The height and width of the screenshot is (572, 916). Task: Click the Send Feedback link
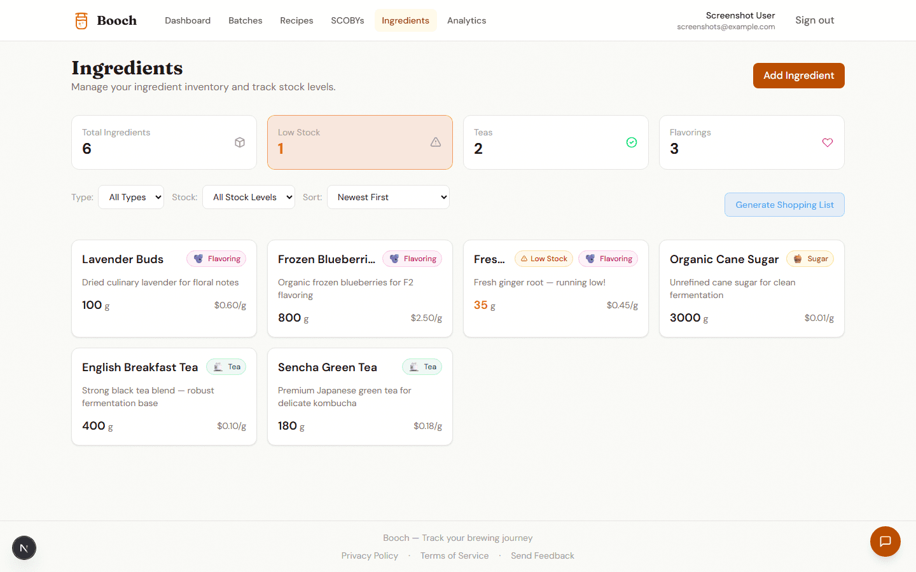[543, 555]
